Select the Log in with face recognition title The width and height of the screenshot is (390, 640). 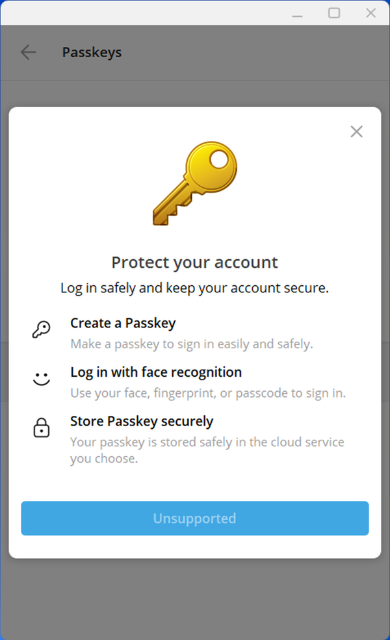pos(156,372)
